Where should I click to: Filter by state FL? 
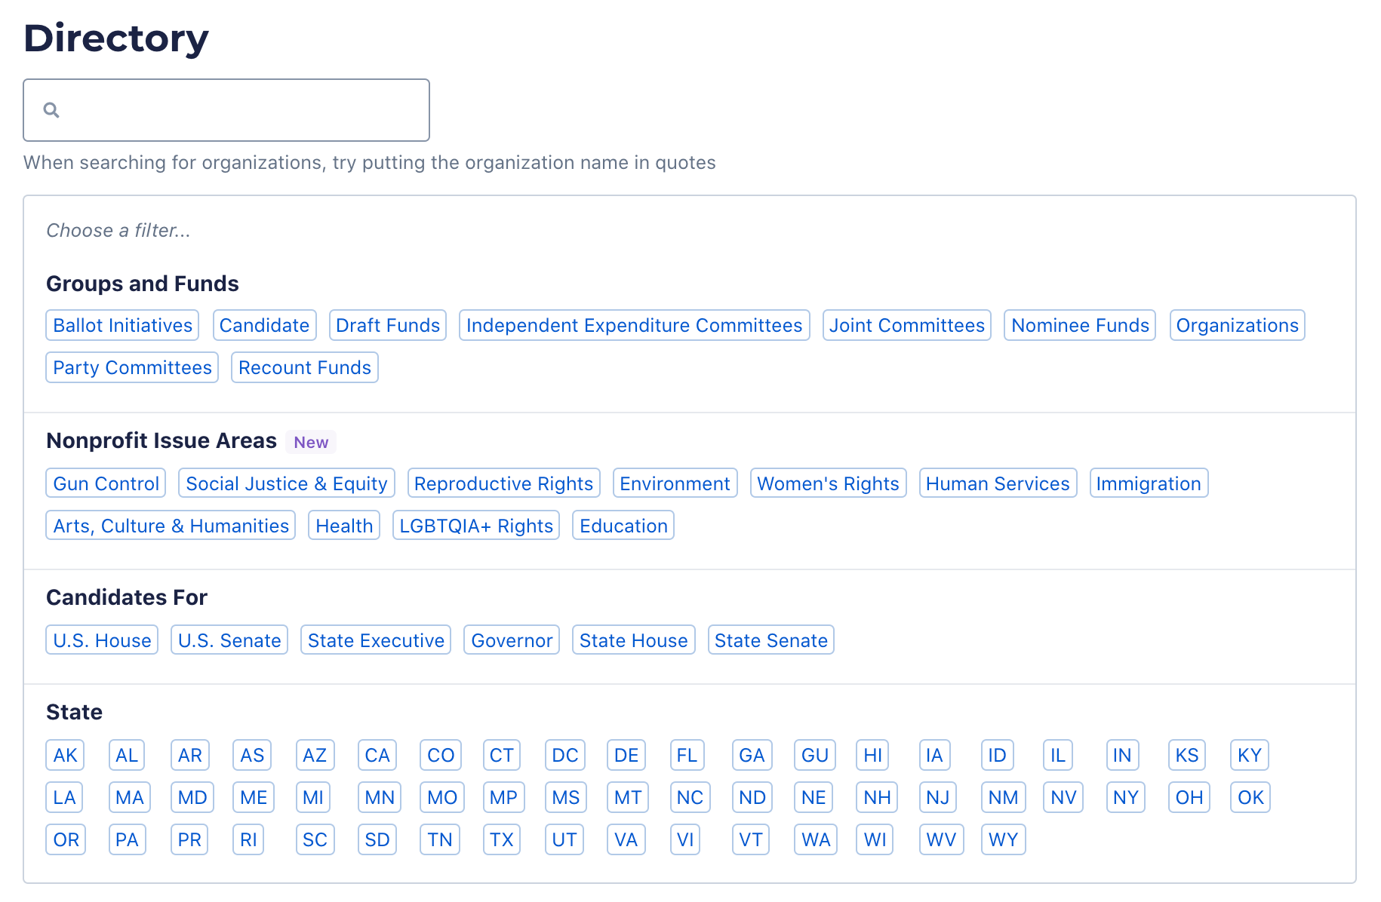pos(687,755)
